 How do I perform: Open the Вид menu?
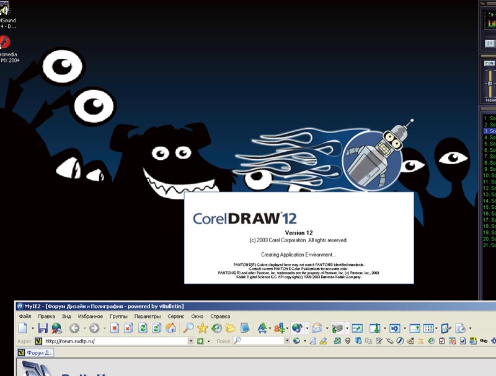click(66, 317)
